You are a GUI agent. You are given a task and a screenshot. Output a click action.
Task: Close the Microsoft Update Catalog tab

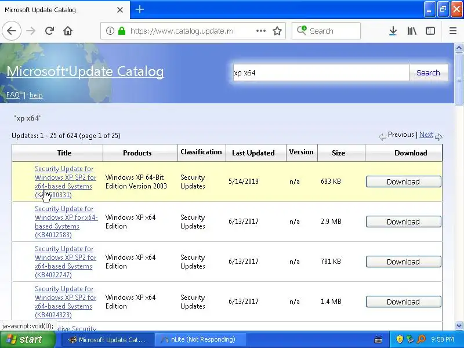(120, 10)
